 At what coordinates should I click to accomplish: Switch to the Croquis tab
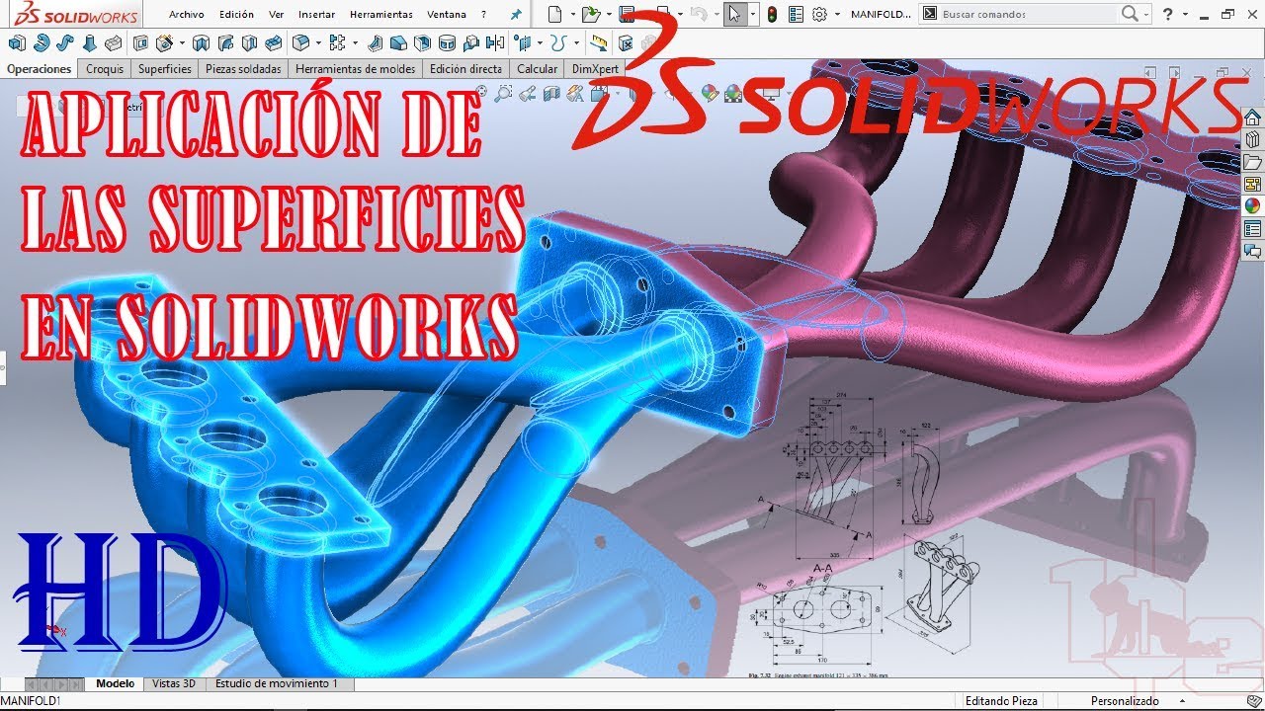105,69
